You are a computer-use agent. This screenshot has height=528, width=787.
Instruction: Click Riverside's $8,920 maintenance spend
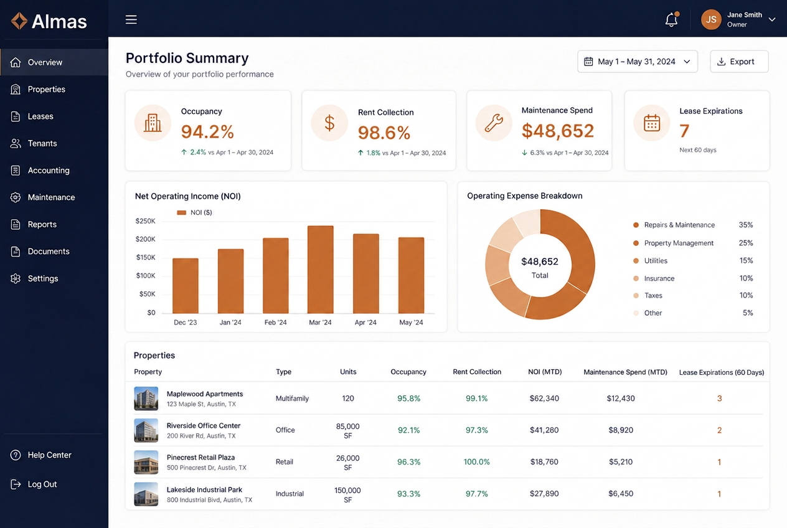tap(621, 430)
